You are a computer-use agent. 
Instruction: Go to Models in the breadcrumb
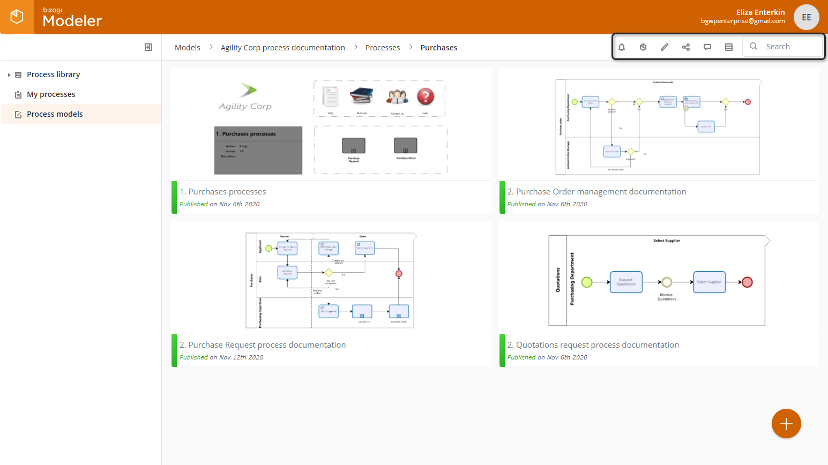[x=188, y=48]
